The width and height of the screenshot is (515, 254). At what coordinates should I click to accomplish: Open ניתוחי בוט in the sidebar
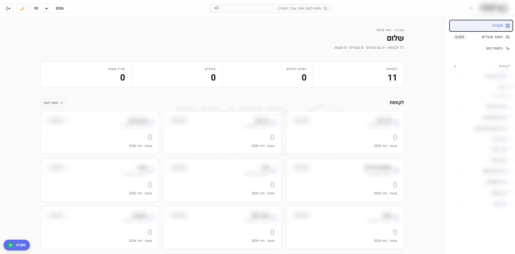pos(481,48)
